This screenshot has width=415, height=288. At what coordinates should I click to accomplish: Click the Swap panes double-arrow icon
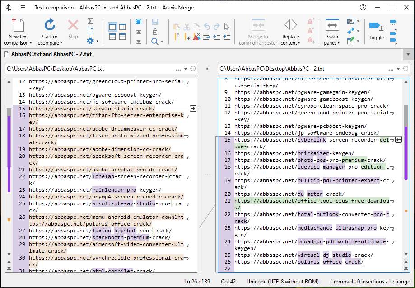(x=332, y=25)
